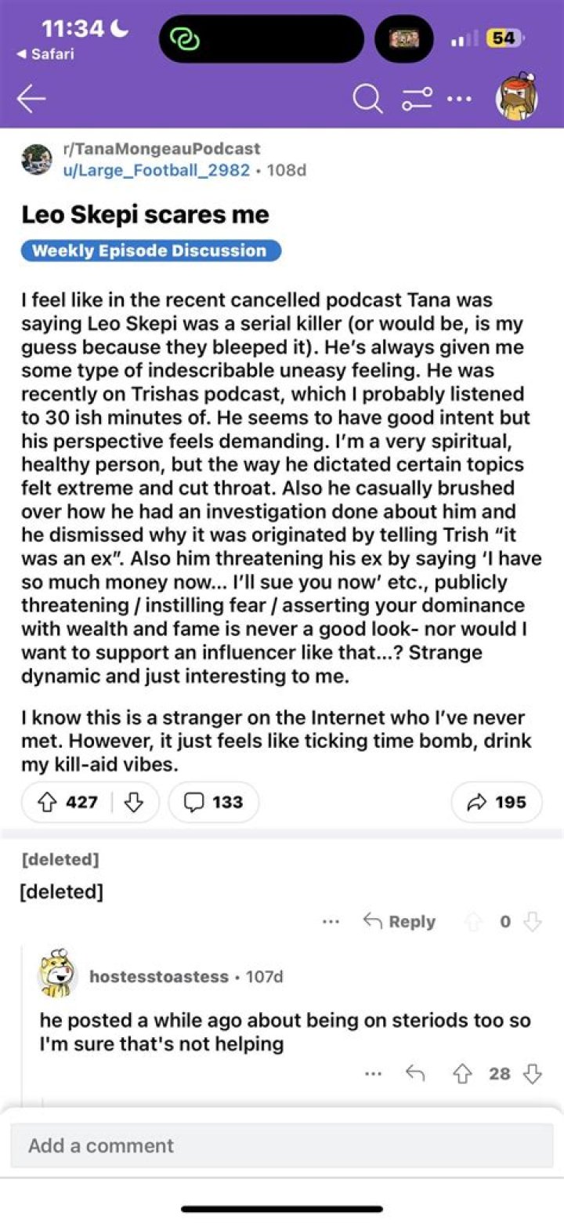Image resolution: width=564 pixels, height=1223 pixels.
Task: Downvote the hostesstoastess comment
Action: 533,1074
